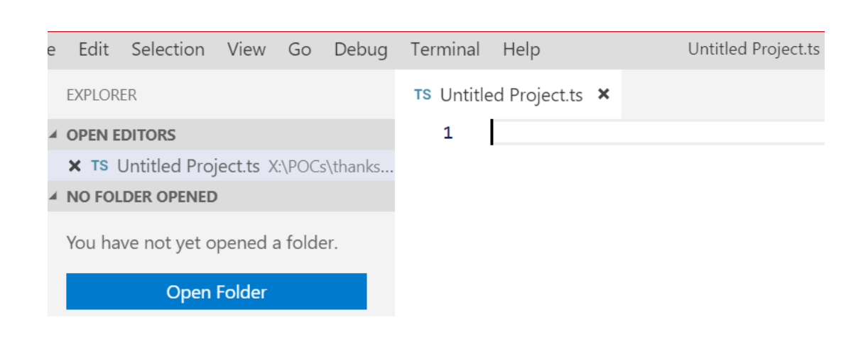The height and width of the screenshot is (356, 868).
Task: Select the Untitled Project.ts editor tab
Action: 511,95
